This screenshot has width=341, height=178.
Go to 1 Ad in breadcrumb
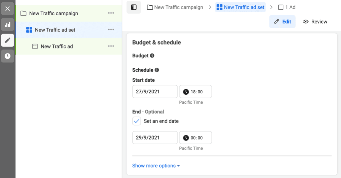point(287,7)
